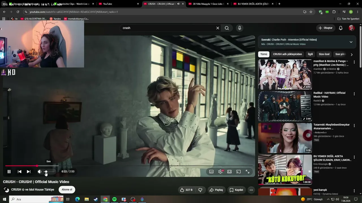
Task: Open YouTube notifications bell
Action: [341, 28]
